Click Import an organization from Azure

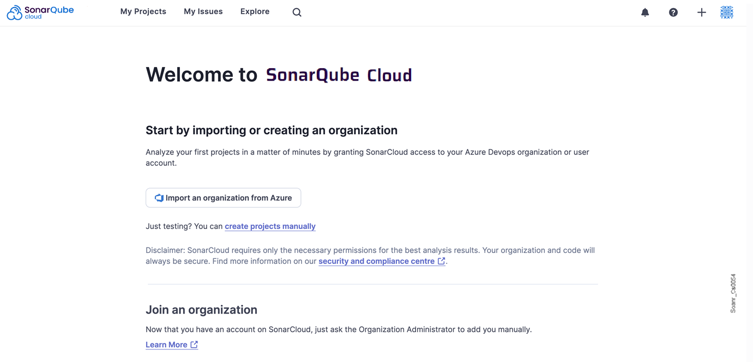click(223, 197)
